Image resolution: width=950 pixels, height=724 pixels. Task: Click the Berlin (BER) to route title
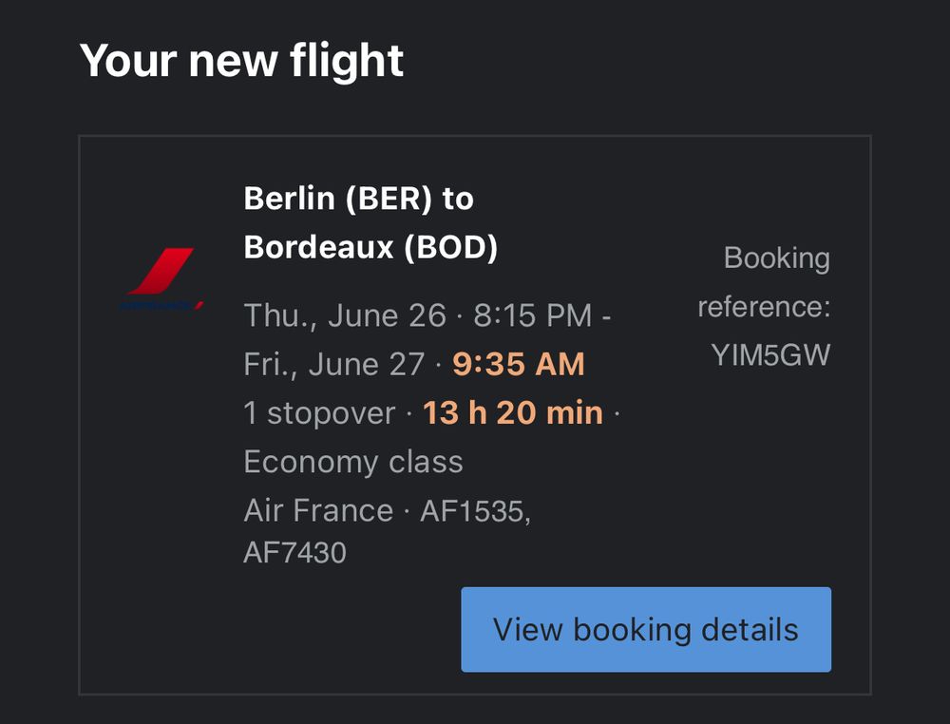(x=358, y=199)
